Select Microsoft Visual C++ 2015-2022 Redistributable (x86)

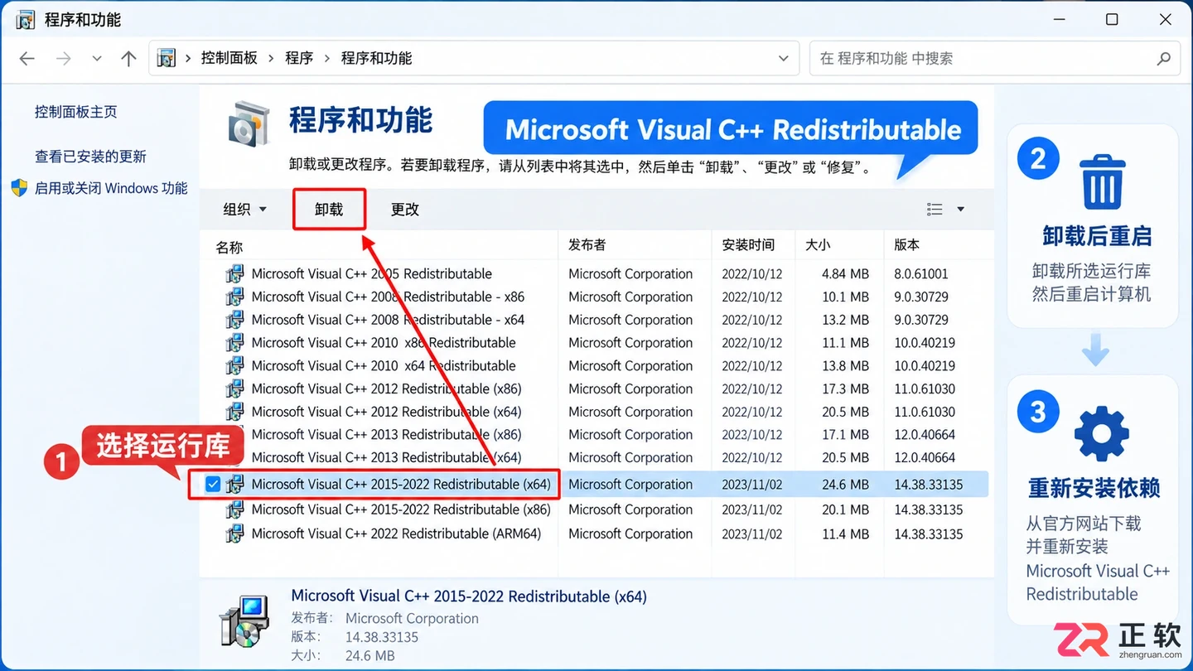click(401, 509)
